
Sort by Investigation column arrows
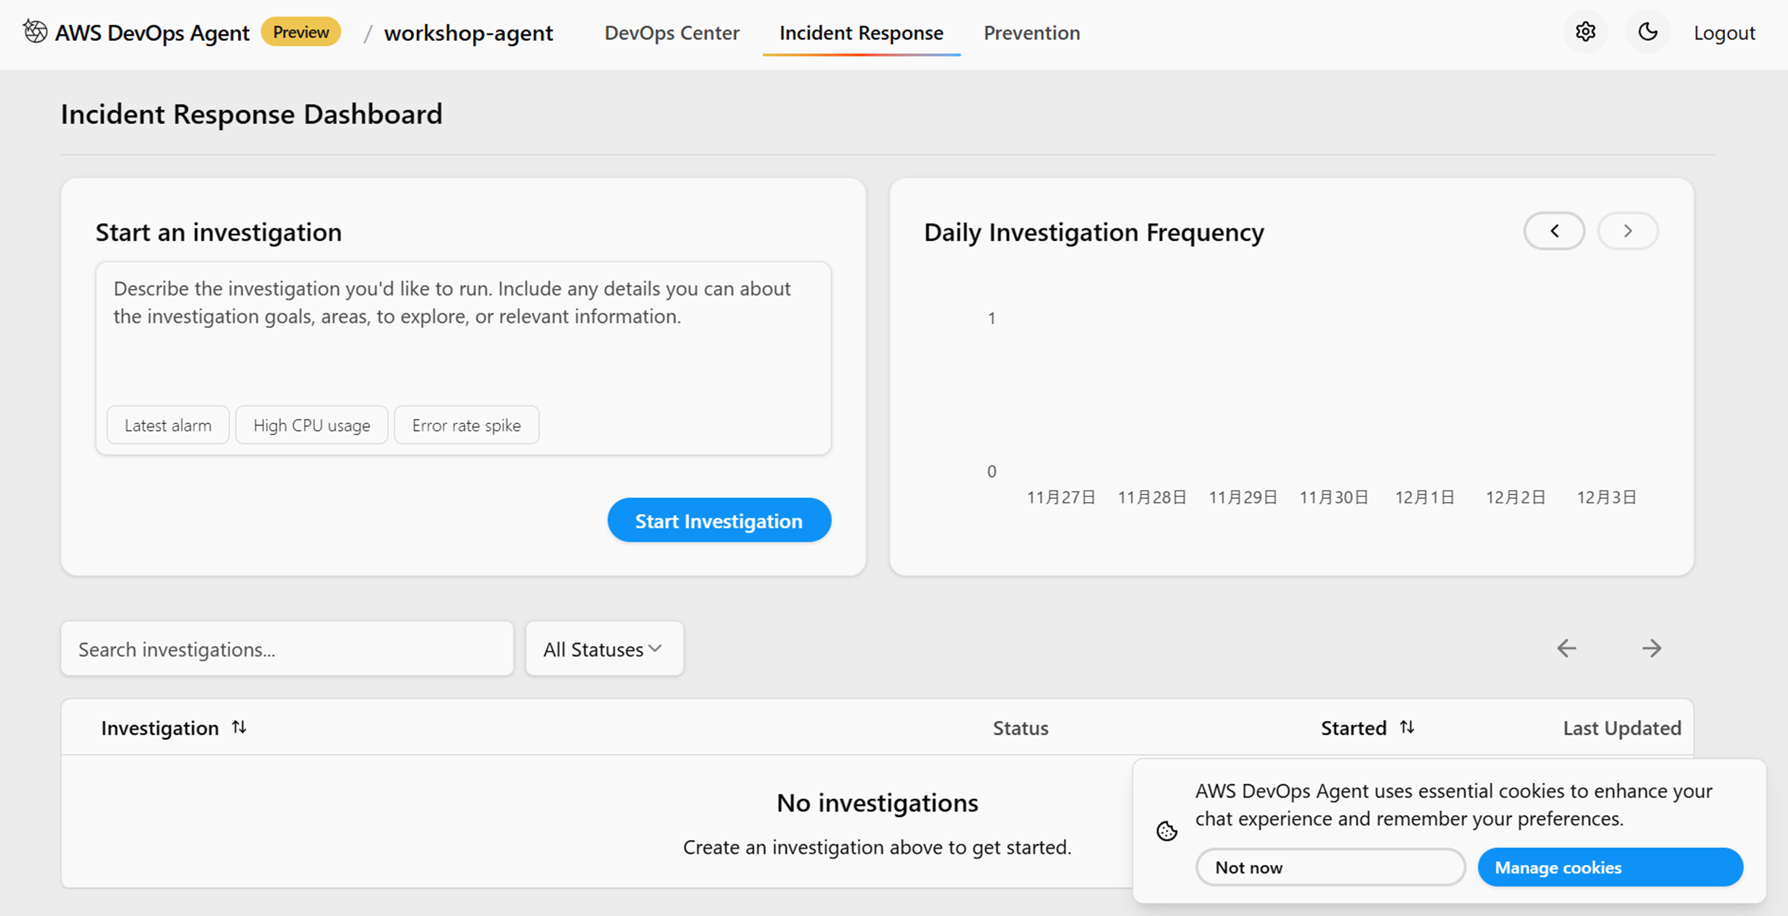click(x=239, y=727)
